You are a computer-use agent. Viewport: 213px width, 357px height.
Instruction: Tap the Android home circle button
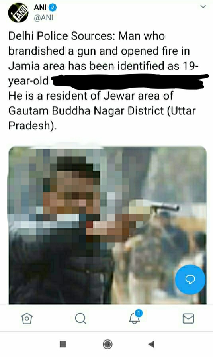click(x=107, y=344)
